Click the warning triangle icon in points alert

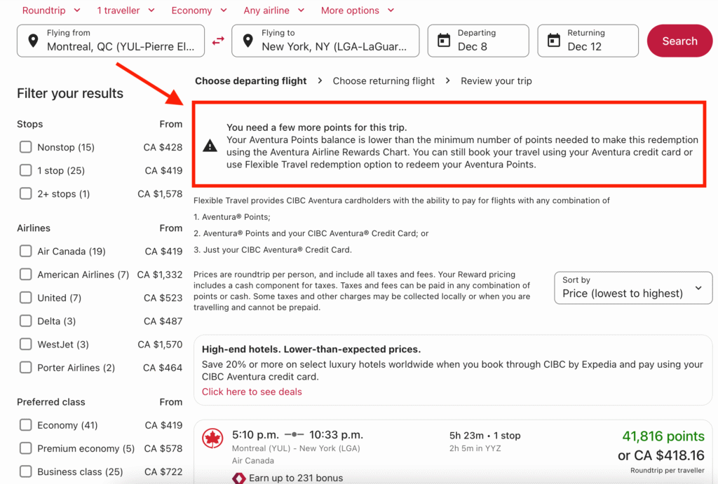210,146
